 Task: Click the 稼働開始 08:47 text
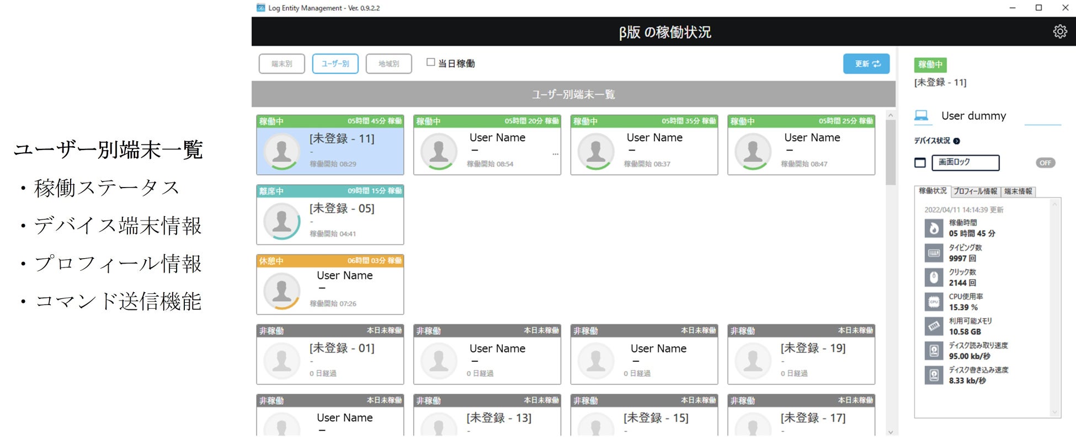pyautogui.click(x=804, y=164)
